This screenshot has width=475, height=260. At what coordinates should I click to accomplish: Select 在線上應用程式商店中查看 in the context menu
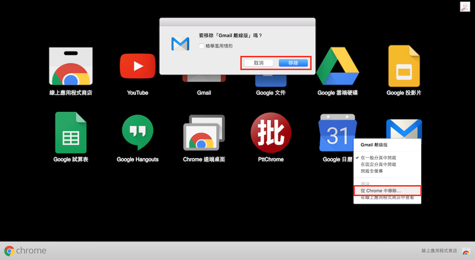click(x=387, y=197)
